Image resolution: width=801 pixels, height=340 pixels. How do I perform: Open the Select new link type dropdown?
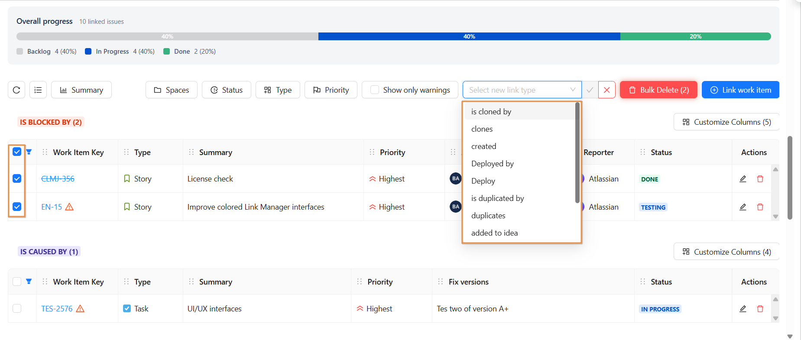pos(522,90)
